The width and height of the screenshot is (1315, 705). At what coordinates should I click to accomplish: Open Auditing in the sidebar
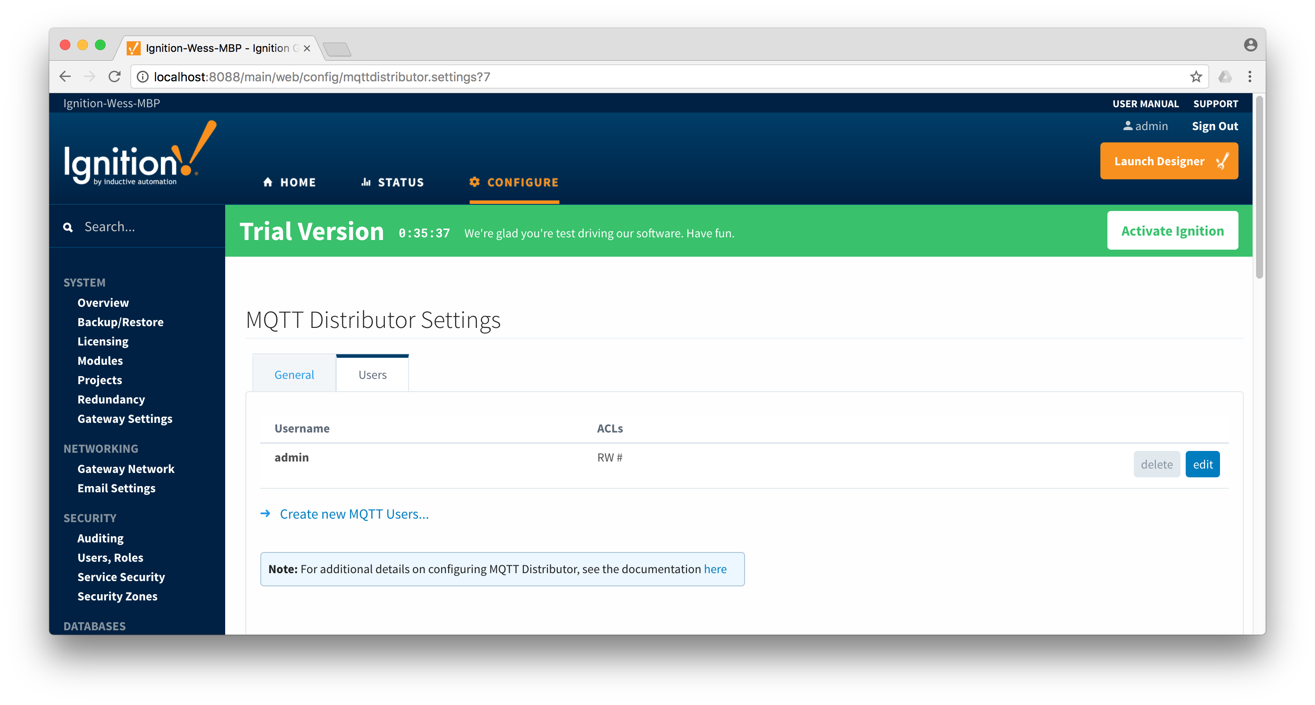[x=101, y=538]
